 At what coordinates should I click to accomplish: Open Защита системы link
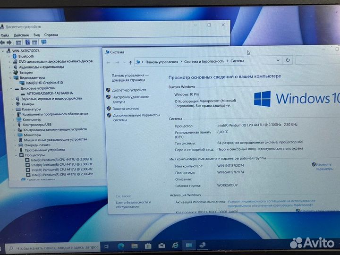[x=126, y=109]
